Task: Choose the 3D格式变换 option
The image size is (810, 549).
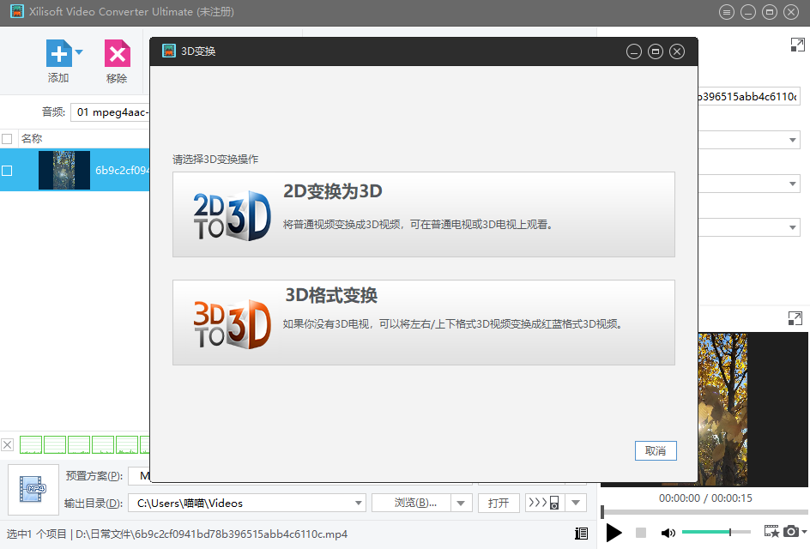Action: click(x=423, y=323)
